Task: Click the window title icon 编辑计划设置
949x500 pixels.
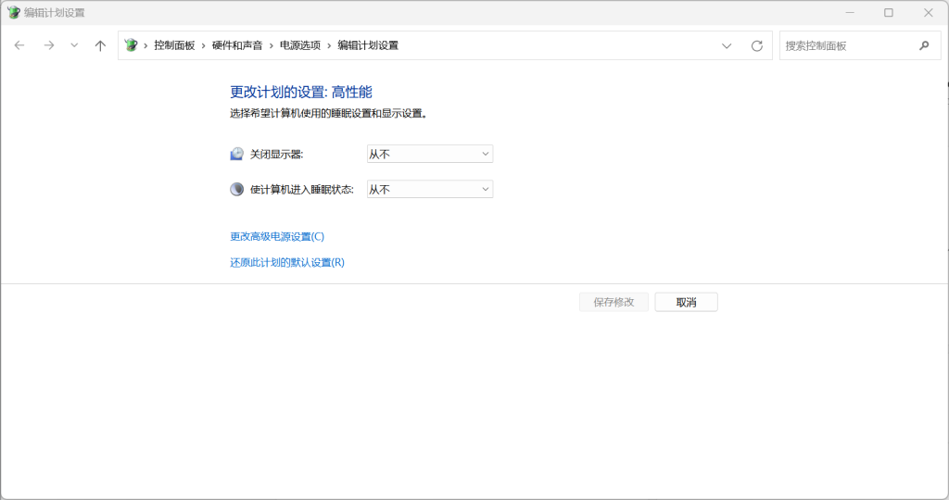Action: coord(13,13)
